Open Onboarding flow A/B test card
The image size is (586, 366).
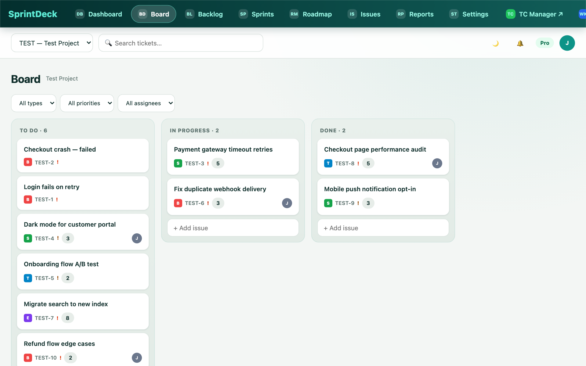tap(83, 271)
